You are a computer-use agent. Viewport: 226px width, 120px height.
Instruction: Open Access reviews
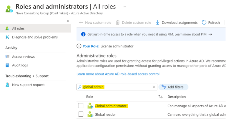point(23,57)
